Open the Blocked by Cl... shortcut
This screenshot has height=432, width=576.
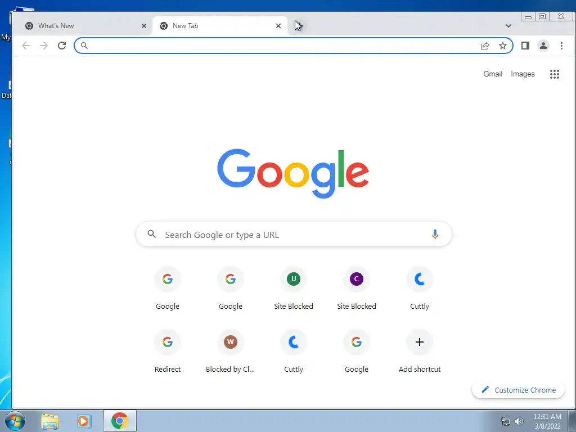(x=230, y=352)
